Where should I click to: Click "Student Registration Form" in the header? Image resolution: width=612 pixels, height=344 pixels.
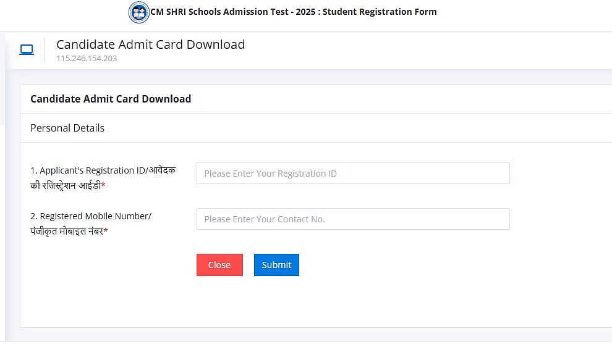(380, 12)
